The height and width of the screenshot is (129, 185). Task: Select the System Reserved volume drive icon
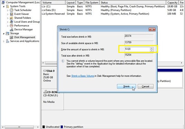(43, 14)
